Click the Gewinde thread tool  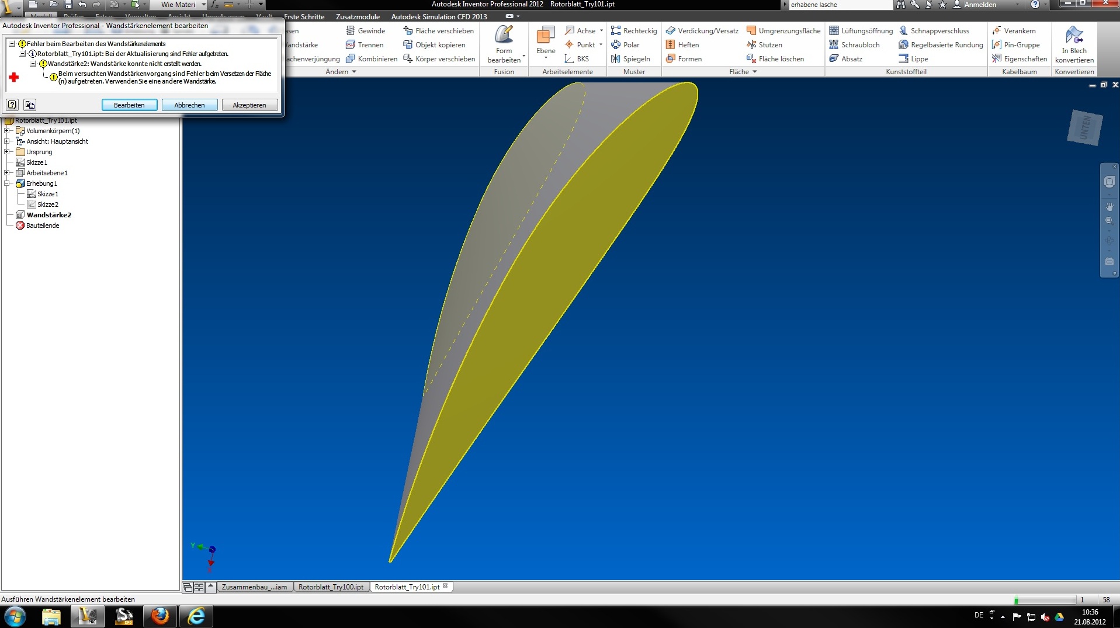pos(365,30)
